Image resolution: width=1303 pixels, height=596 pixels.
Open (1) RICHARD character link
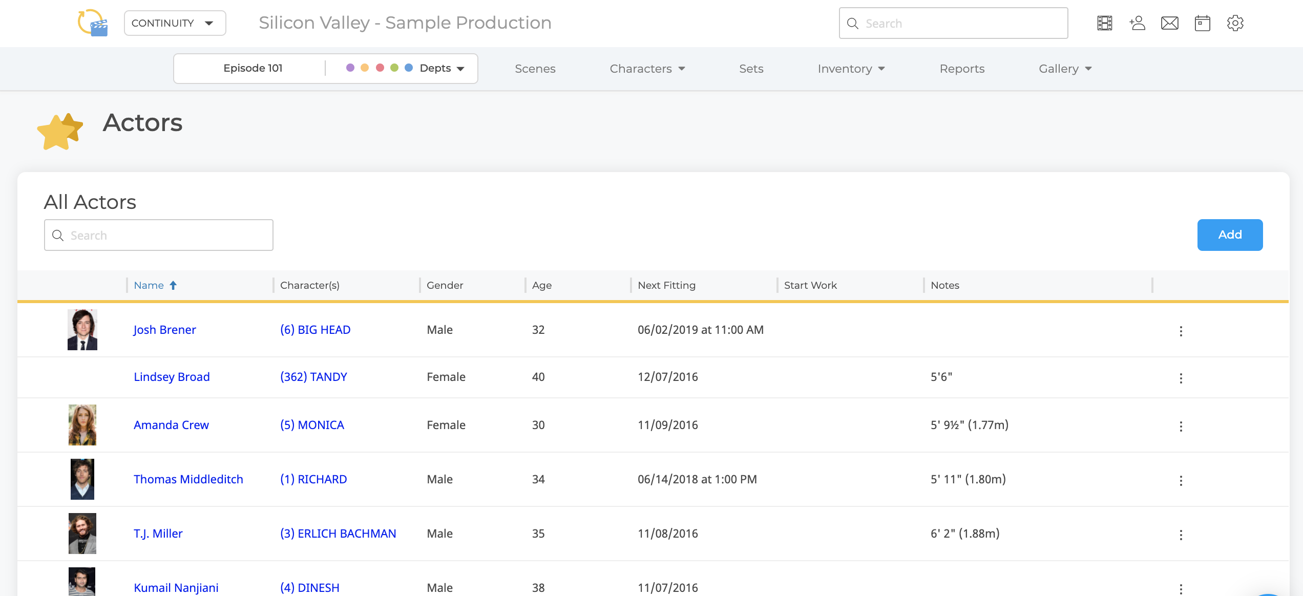(x=313, y=479)
